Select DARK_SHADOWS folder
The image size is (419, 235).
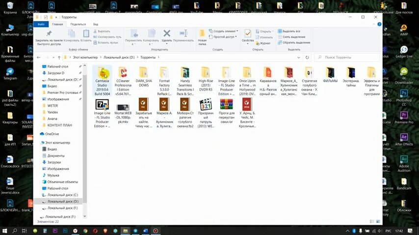[x=143, y=77]
